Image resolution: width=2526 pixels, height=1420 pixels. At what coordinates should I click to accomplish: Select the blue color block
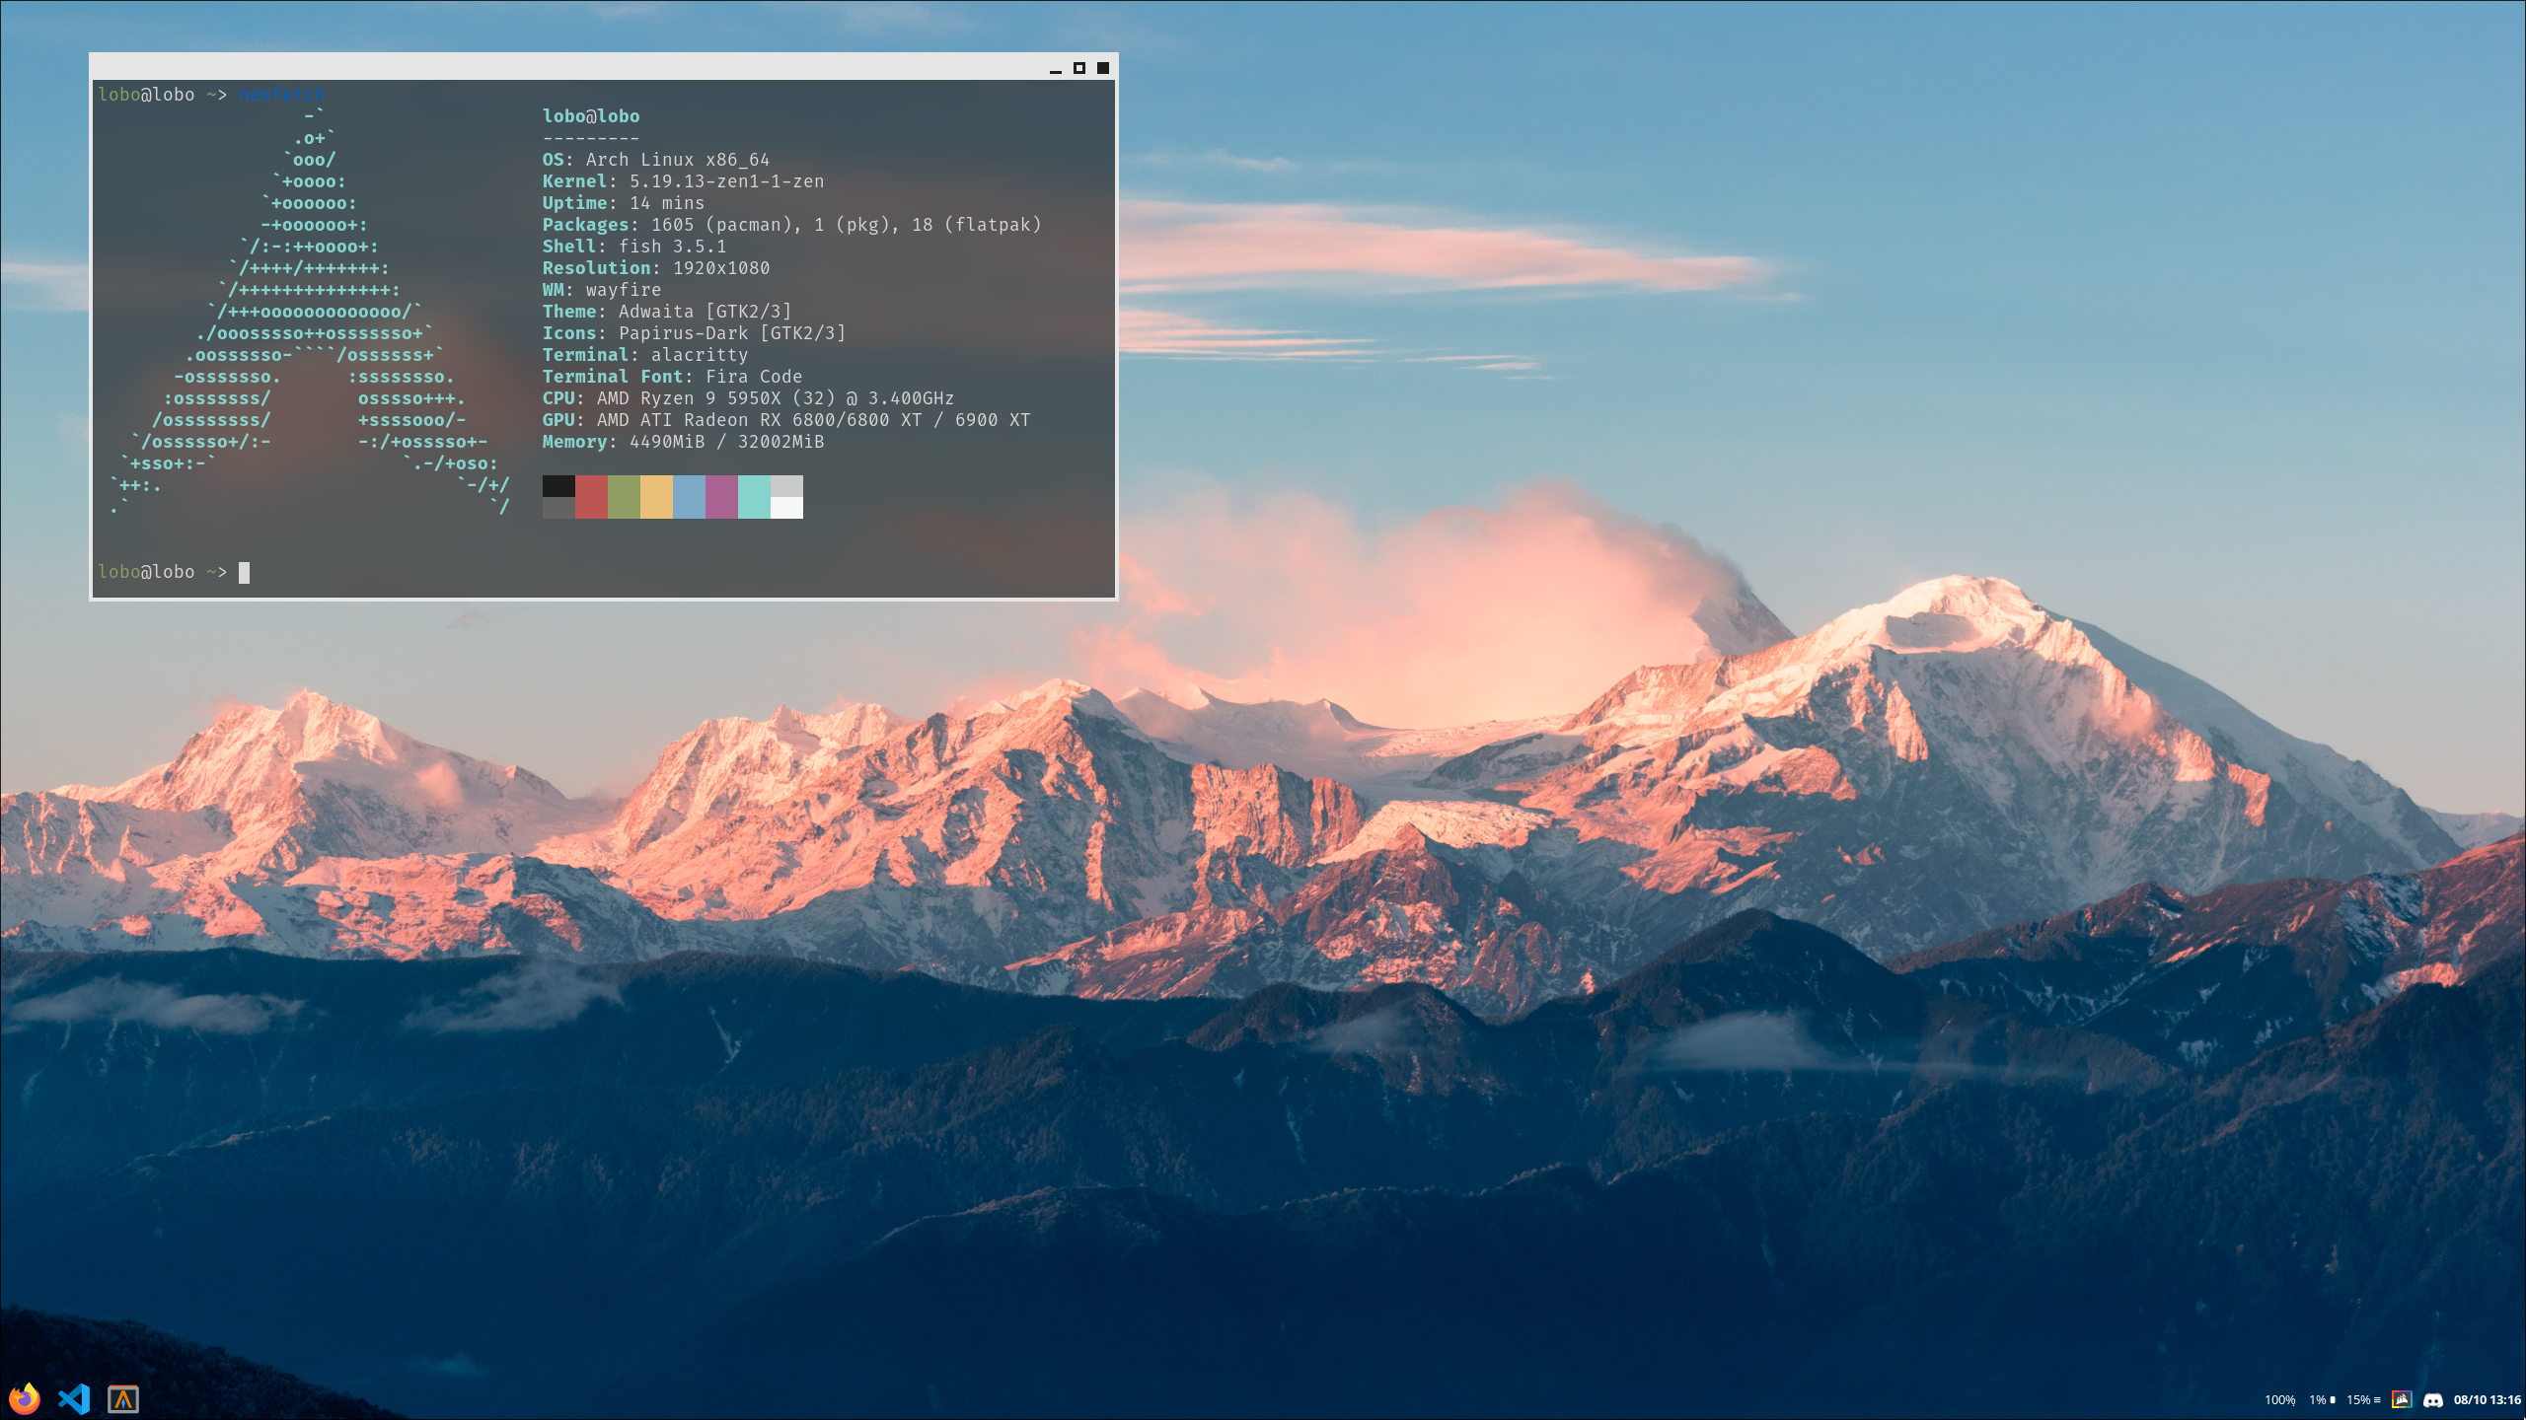(x=689, y=496)
